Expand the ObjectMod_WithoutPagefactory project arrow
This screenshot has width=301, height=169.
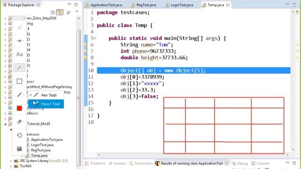point(5,87)
